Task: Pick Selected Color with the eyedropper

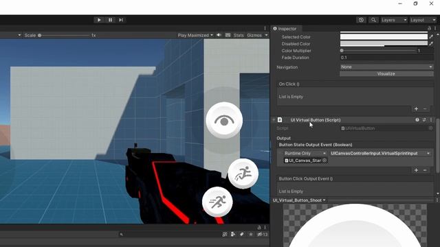Action: click(x=431, y=36)
